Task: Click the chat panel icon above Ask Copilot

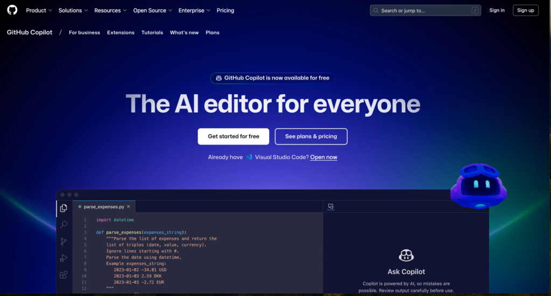Action: (x=331, y=206)
